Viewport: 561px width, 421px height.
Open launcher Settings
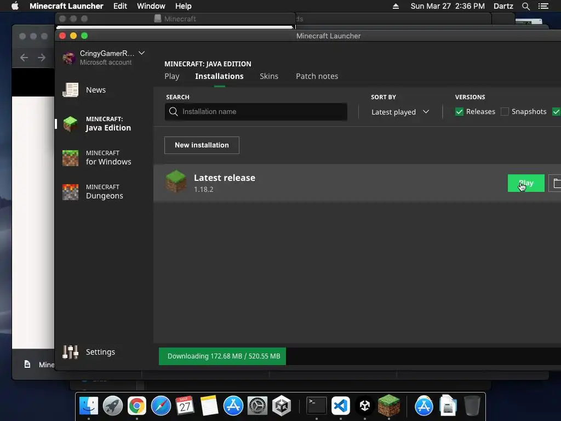(89, 352)
